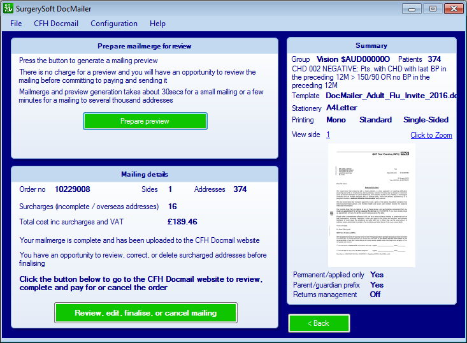Image resolution: width=467 pixels, height=343 pixels.
Task: Click surcharges count 16
Action: (x=173, y=207)
